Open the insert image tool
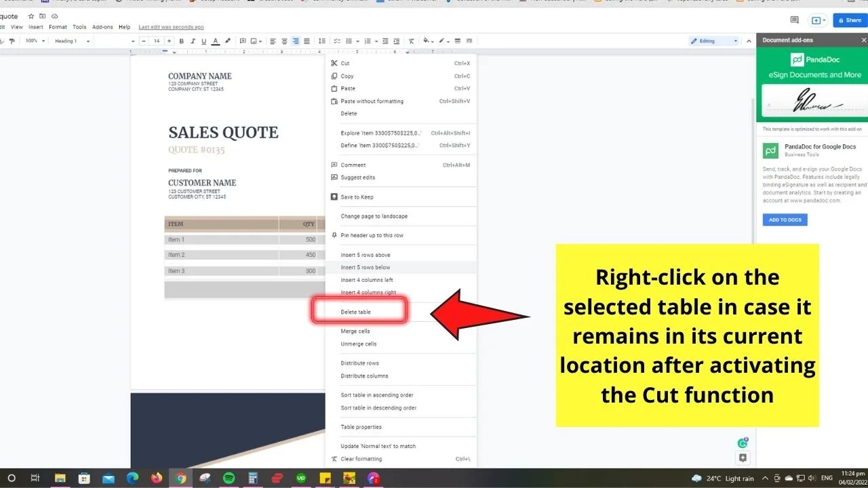 pos(254,41)
